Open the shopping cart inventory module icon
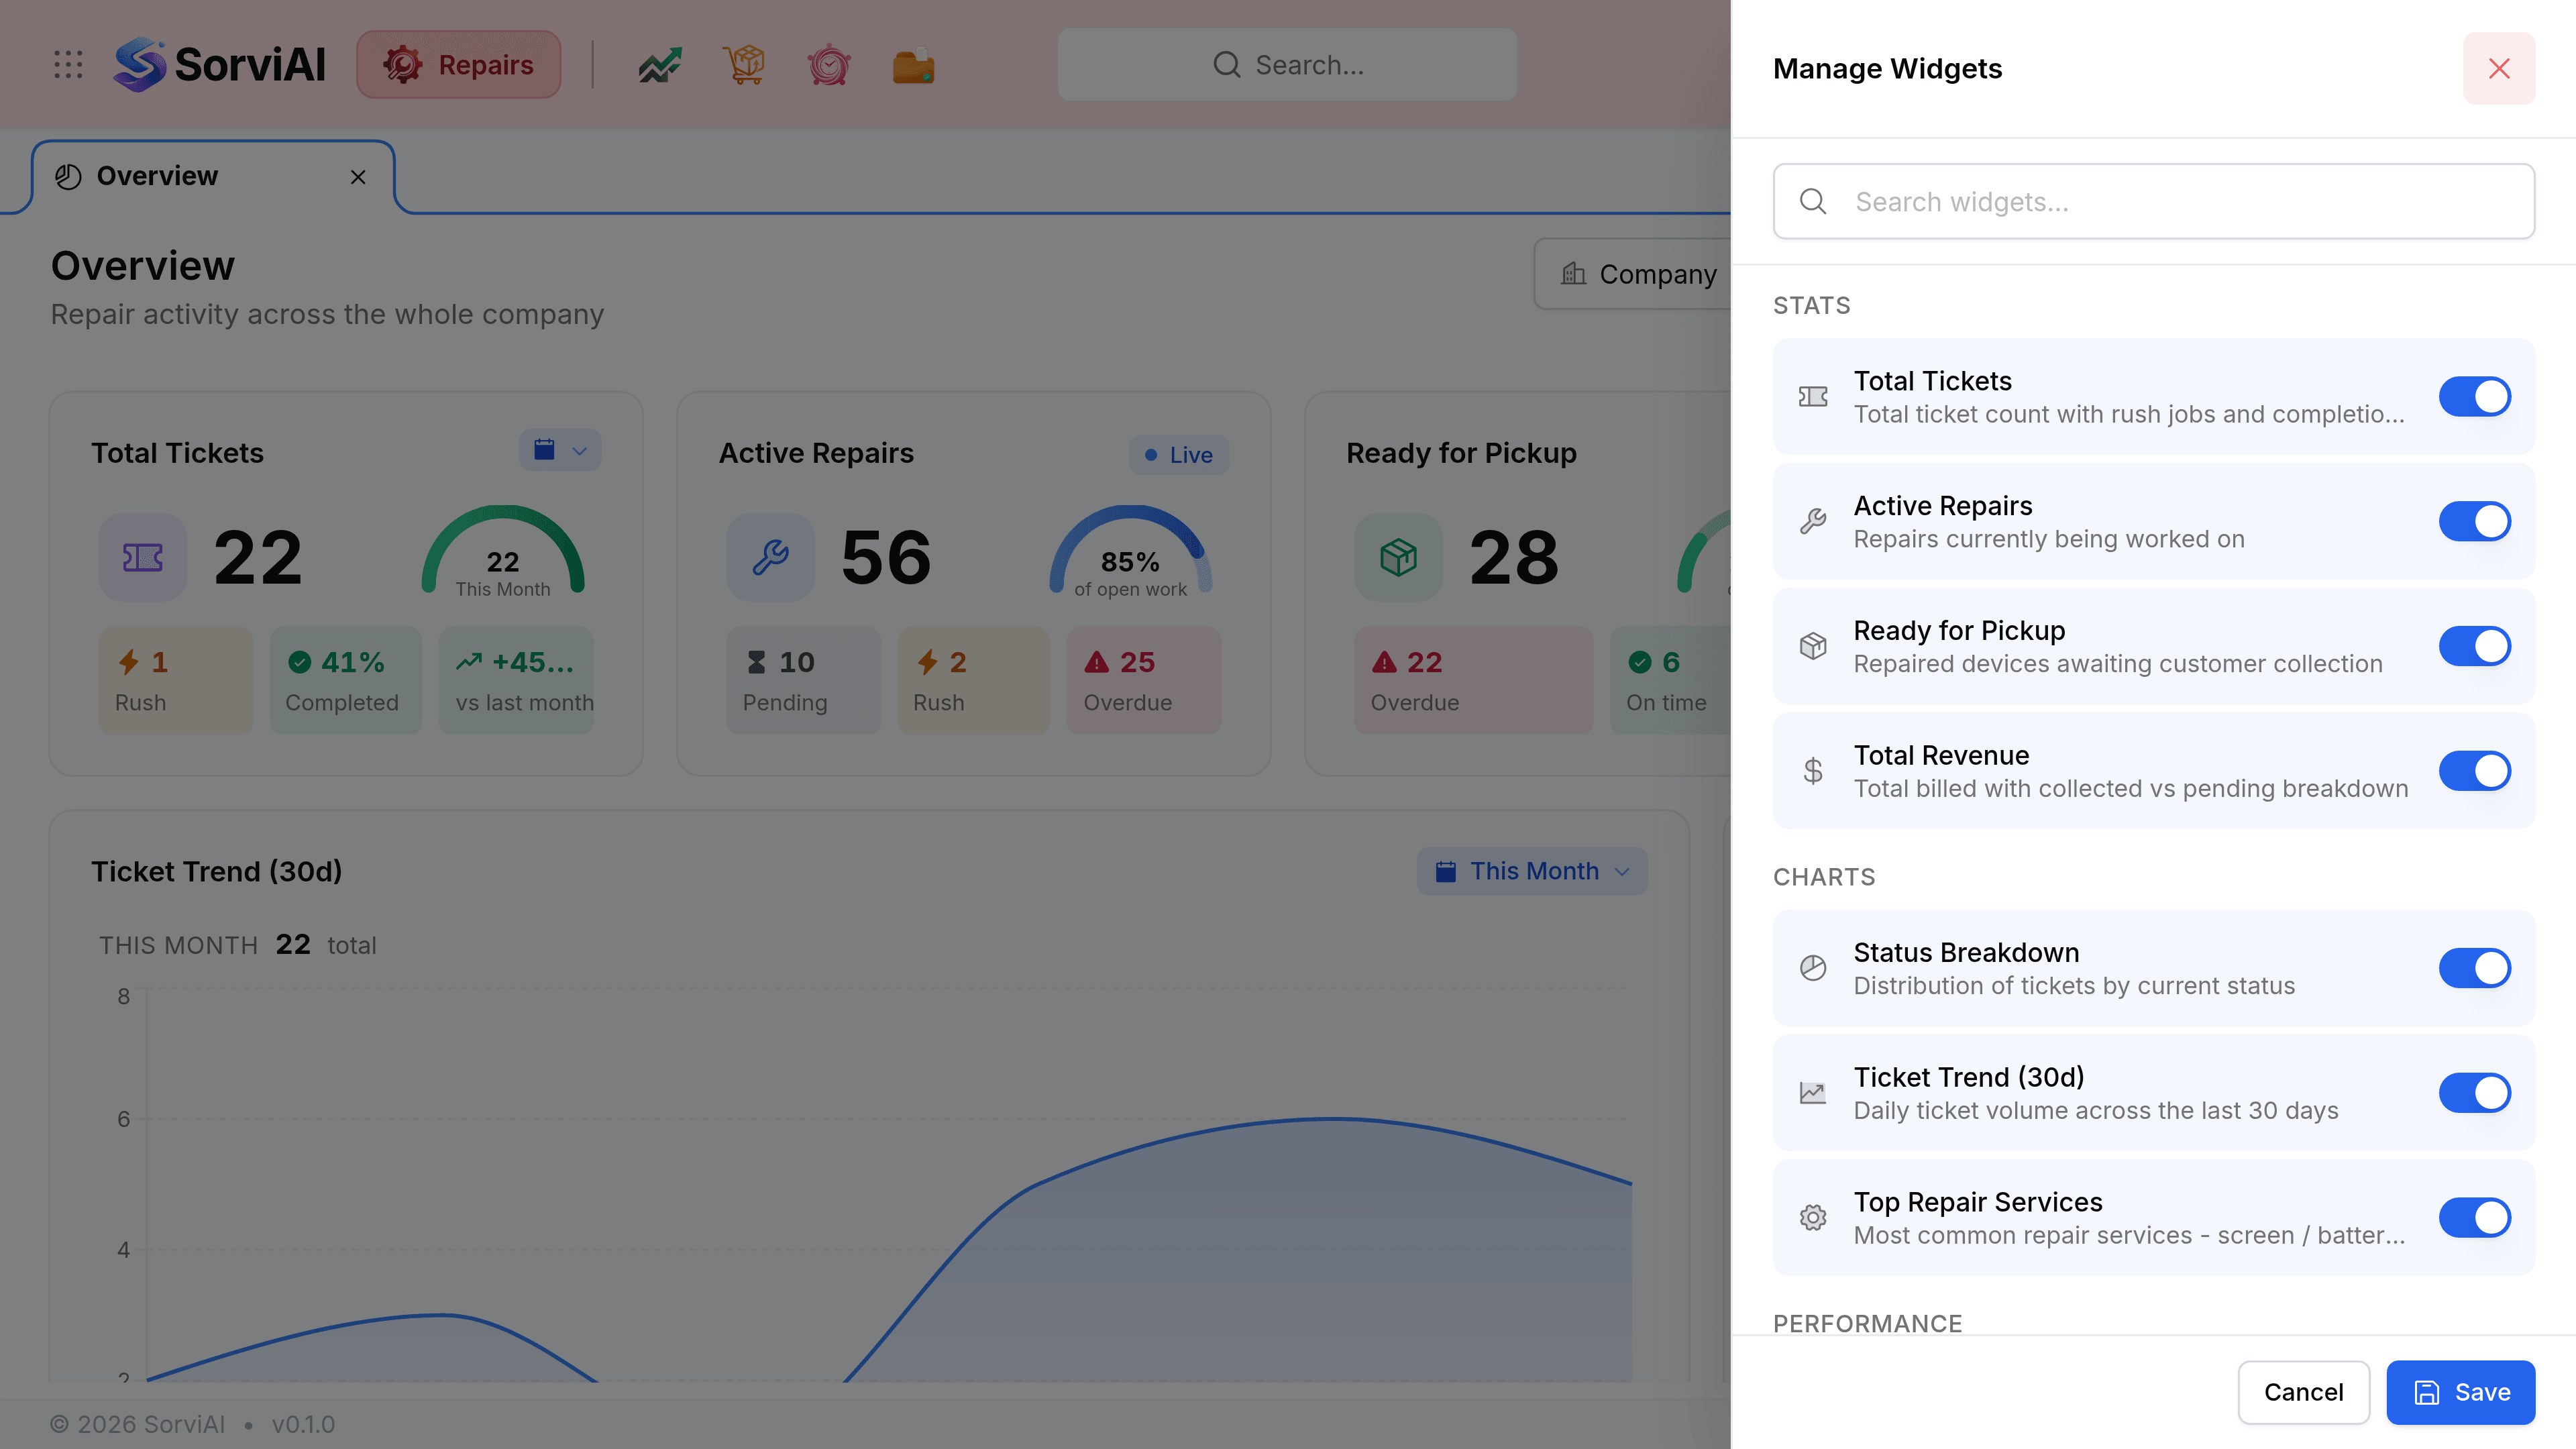This screenshot has height=1449, width=2576. tap(744, 65)
